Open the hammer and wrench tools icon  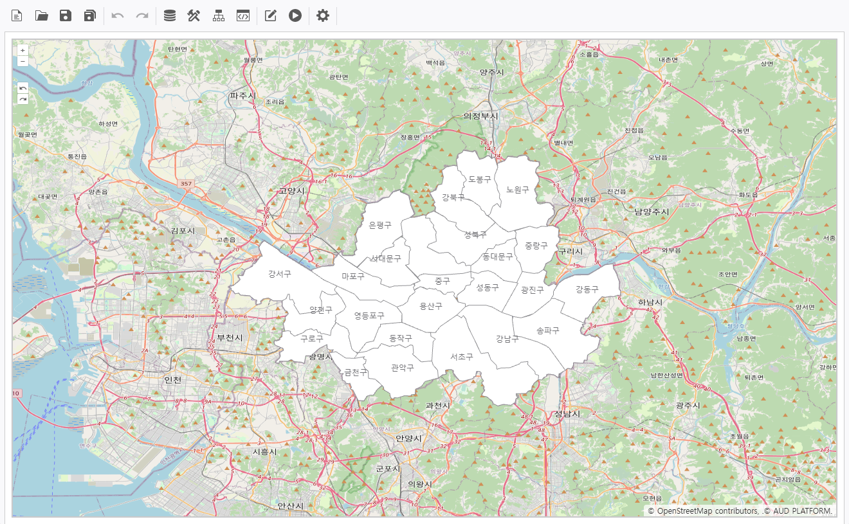[x=194, y=15]
